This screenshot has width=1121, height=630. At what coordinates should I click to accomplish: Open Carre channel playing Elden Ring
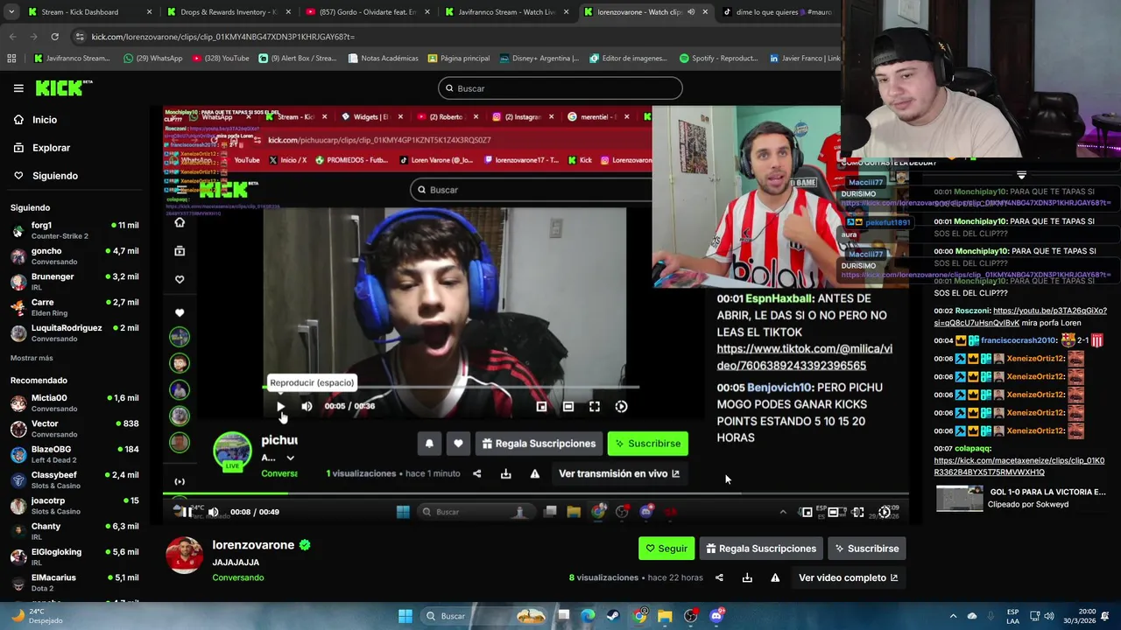[x=74, y=307]
